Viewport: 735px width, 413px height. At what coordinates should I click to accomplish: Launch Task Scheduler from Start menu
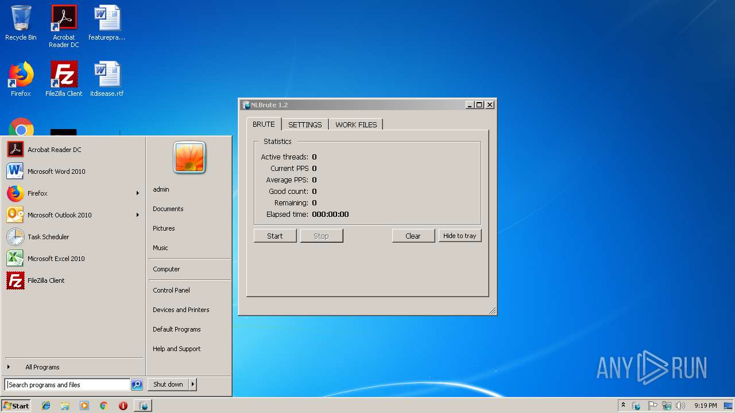[73, 237]
